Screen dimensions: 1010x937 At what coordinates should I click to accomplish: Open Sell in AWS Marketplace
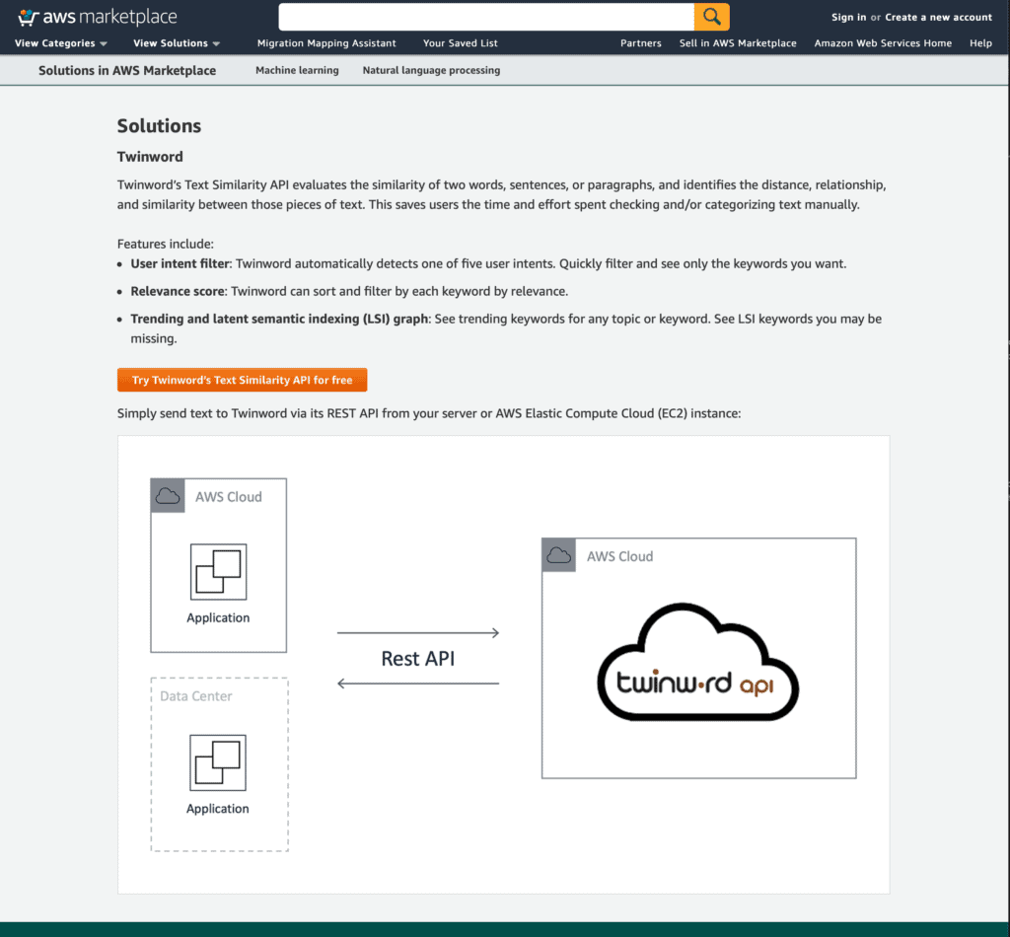pos(738,43)
